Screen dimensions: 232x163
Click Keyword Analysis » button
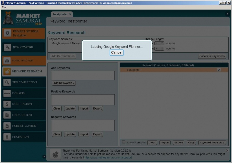212,143
